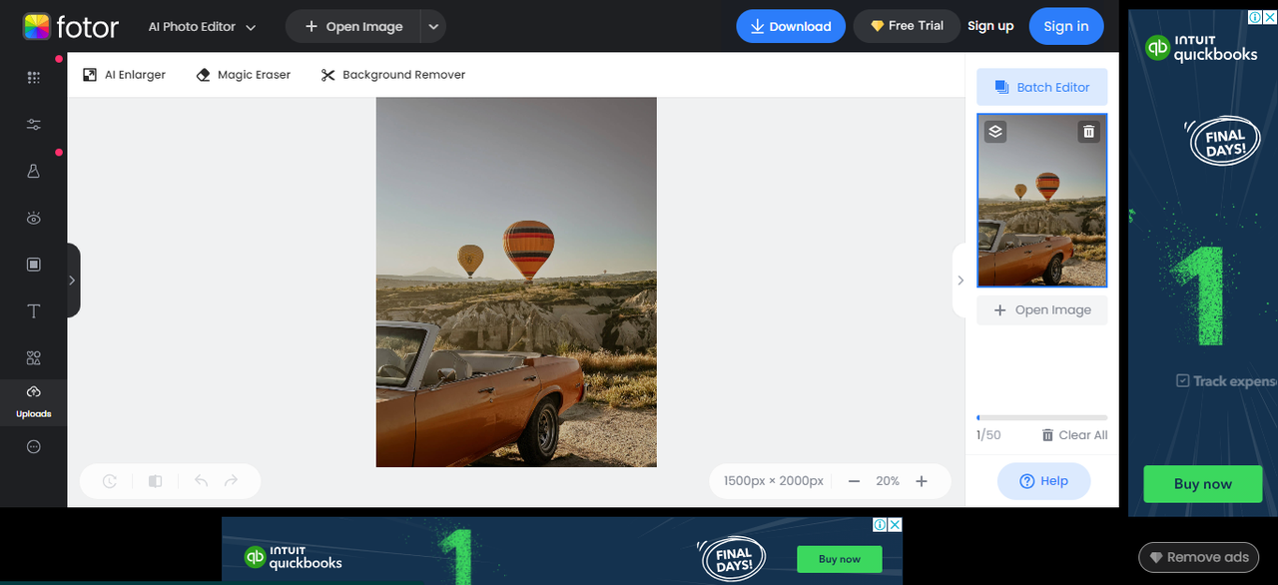Click the Fotor logo
The width and height of the screenshot is (1278, 585).
71,26
